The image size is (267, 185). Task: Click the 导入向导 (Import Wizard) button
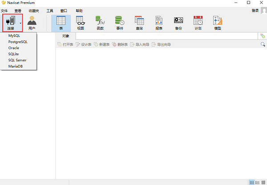click(x=140, y=44)
